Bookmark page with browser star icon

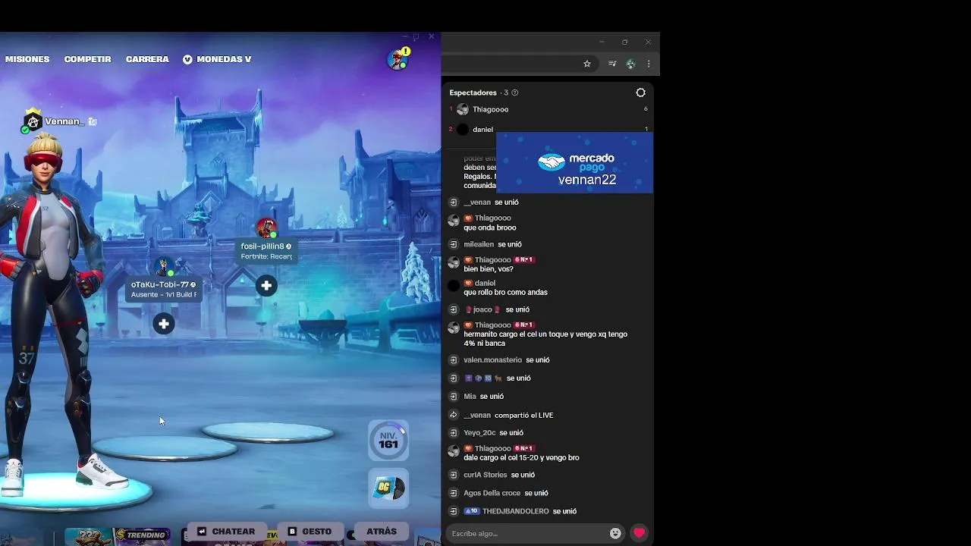coord(587,64)
